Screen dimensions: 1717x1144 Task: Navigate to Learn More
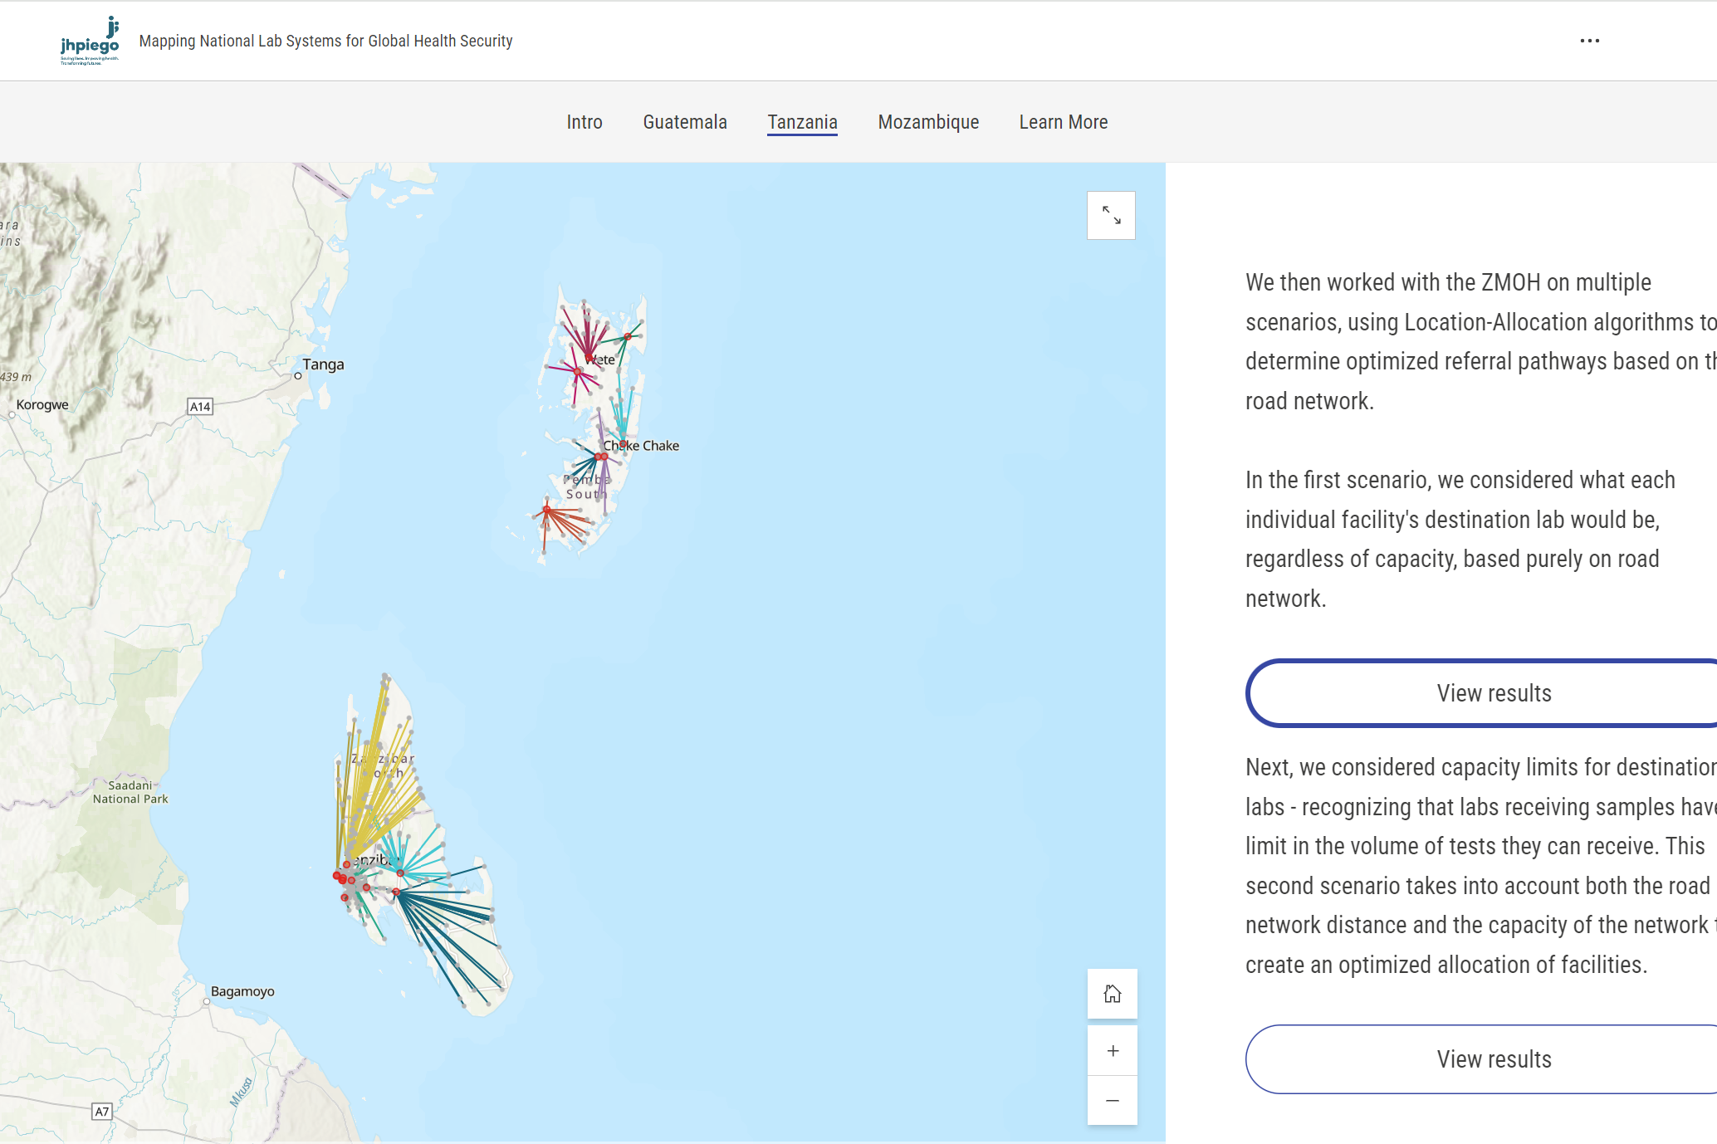tap(1064, 122)
